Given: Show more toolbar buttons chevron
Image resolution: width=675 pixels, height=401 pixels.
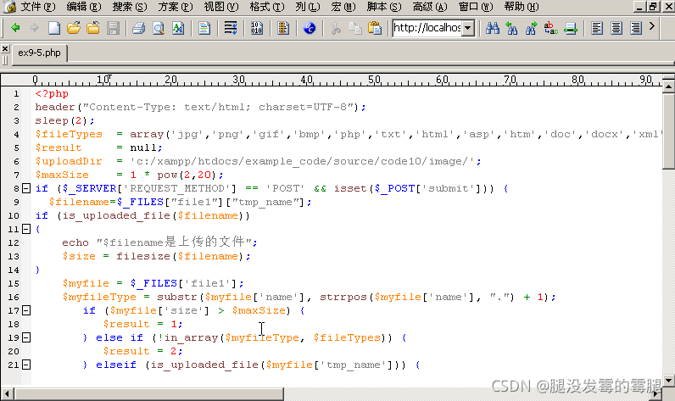Looking at the screenshot, I should click(652, 26).
